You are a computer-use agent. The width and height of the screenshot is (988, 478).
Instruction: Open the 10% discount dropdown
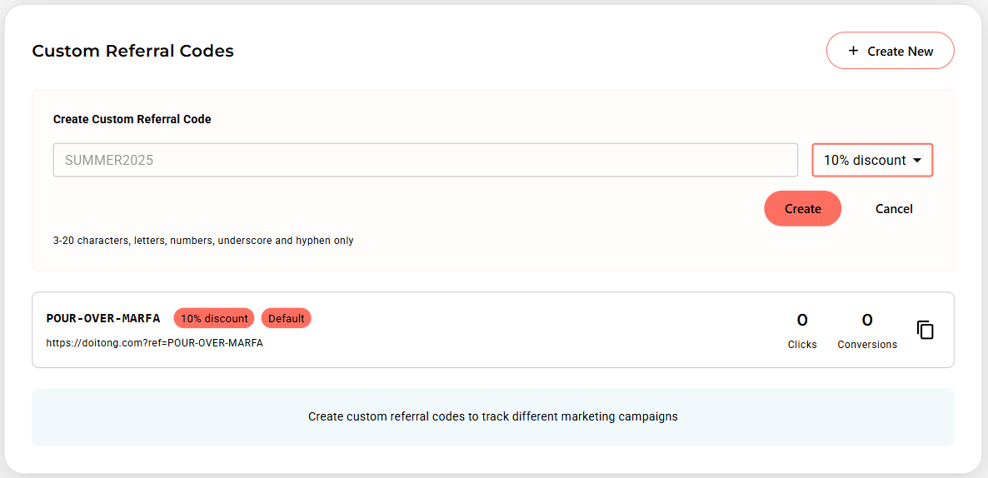pyautogui.click(x=872, y=160)
